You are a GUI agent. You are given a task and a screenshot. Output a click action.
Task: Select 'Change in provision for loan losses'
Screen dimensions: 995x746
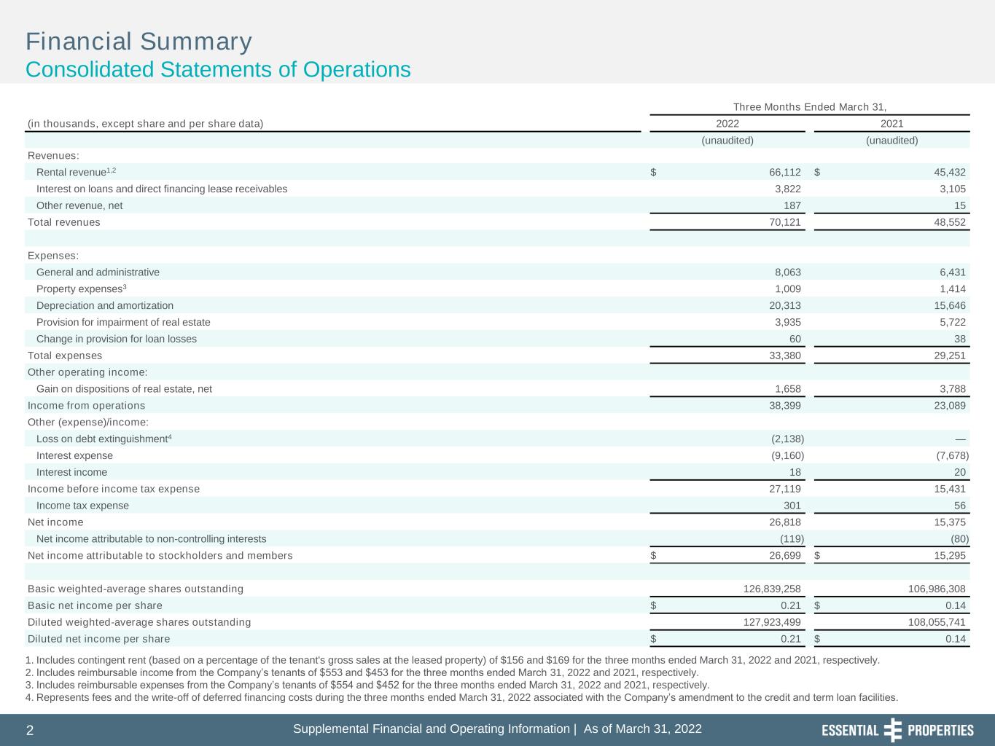coord(117,339)
